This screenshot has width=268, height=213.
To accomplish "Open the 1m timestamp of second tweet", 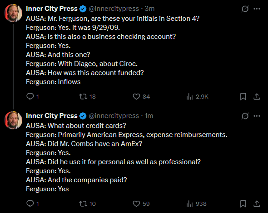I will click(149, 116).
